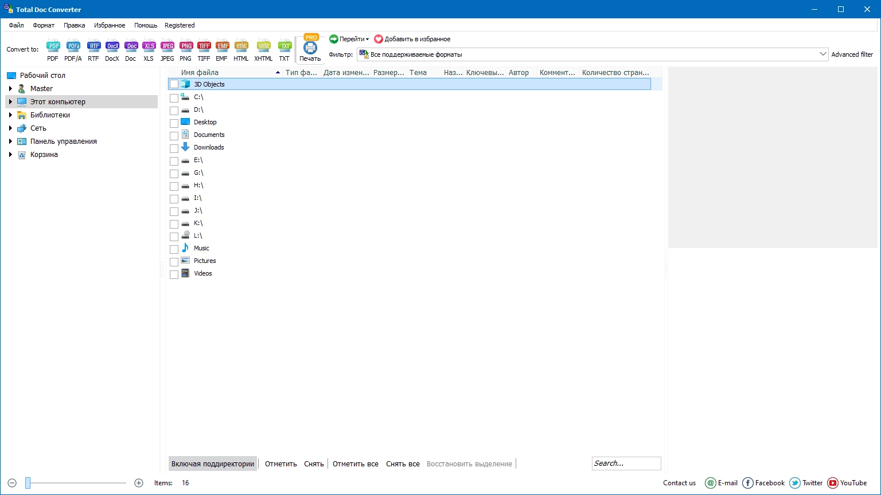
Task: Open the Файл menu
Action: (x=16, y=25)
